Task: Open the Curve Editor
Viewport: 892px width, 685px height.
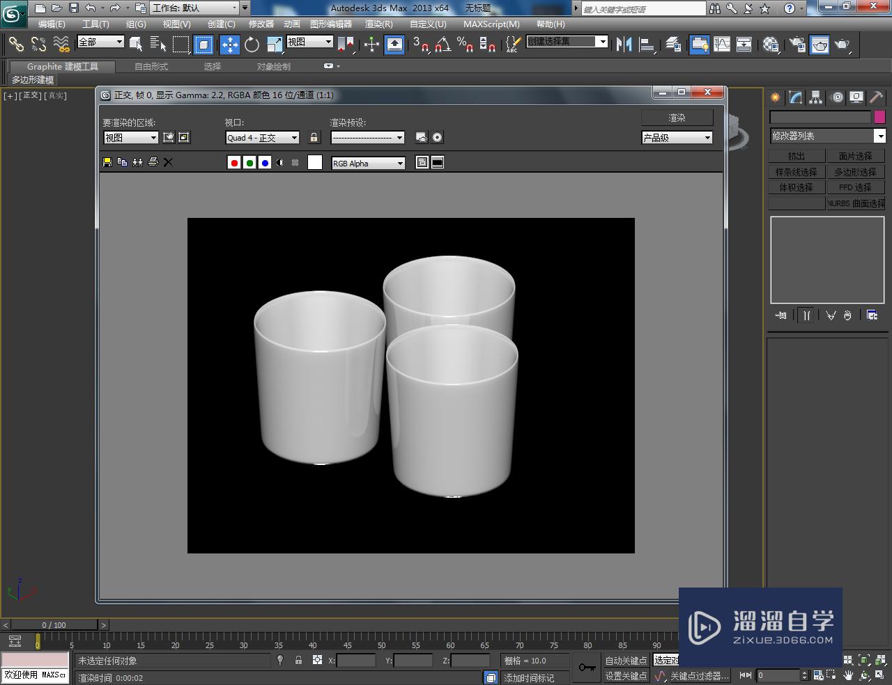Action: pos(722,45)
